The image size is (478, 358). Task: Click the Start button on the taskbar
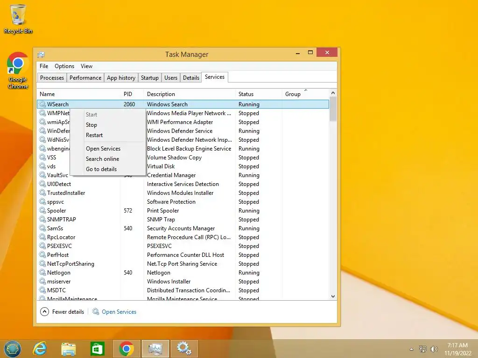pyautogui.click(x=13, y=349)
